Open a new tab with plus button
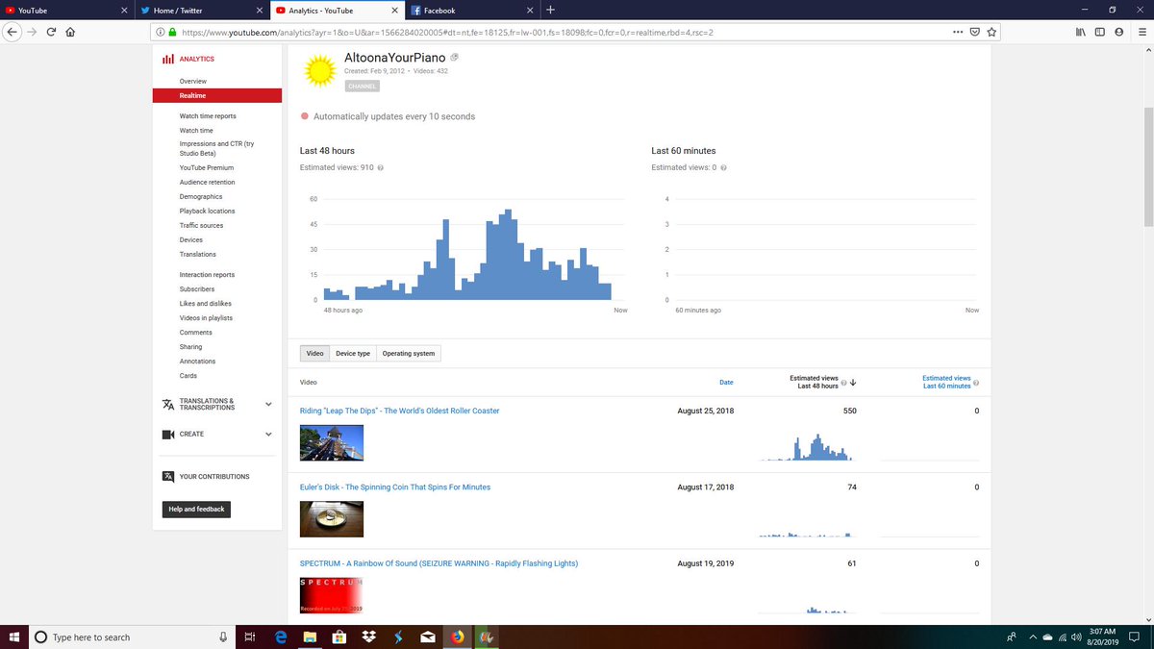The height and width of the screenshot is (649, 1154). point(550,10)
